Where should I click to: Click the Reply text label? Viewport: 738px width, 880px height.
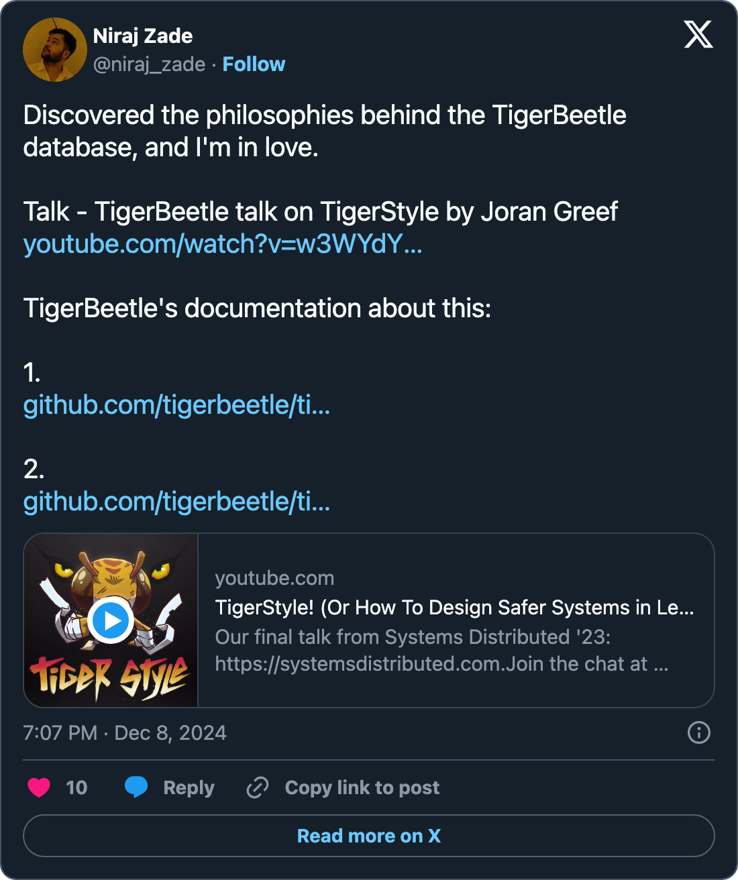pyautogui.click(x=189, y=787)
